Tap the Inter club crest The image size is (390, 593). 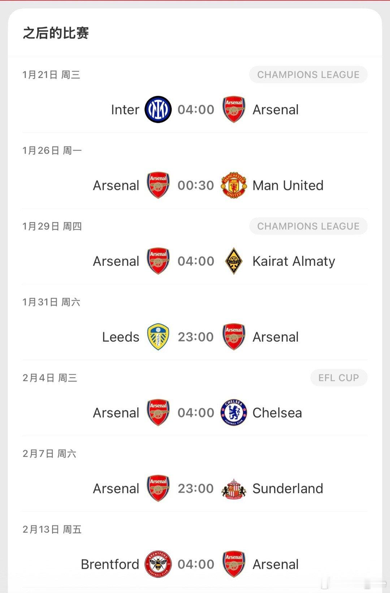point(158,110)
